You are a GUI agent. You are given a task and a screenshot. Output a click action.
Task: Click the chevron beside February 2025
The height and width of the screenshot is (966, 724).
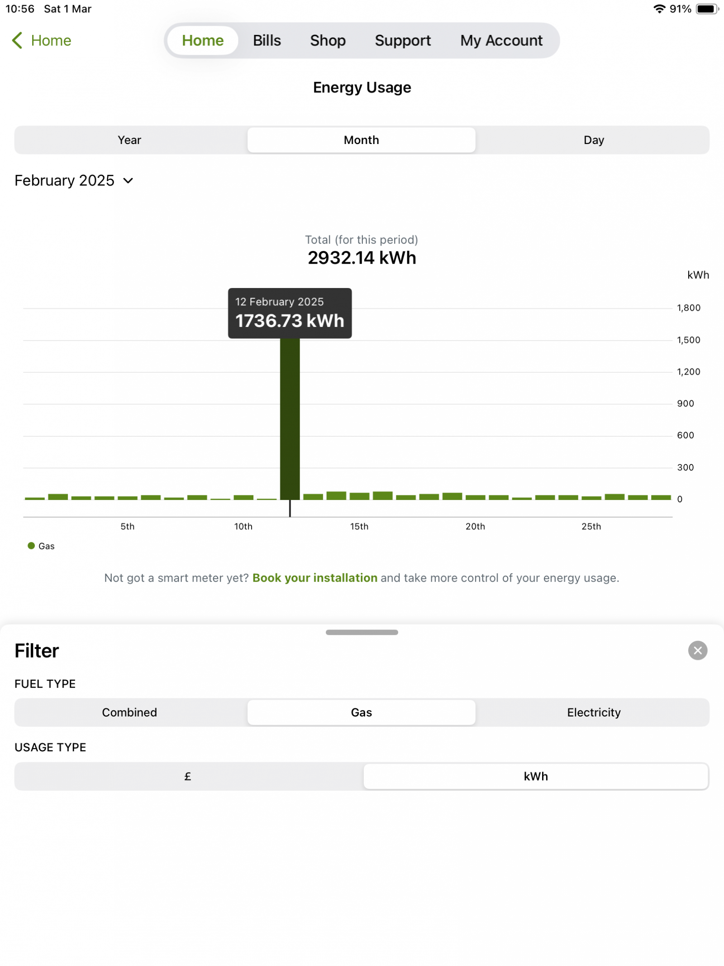click(128, 181)
